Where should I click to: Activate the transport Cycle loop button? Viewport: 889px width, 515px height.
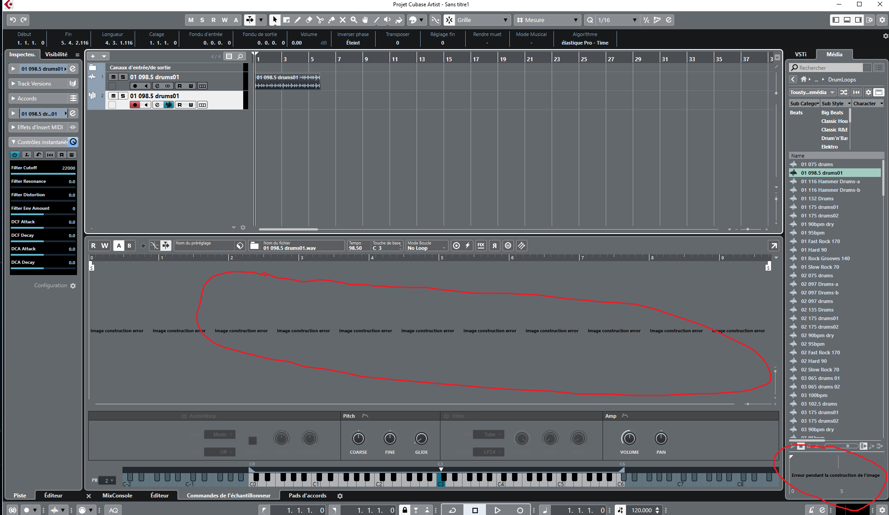pyautogui.click(x=453, y=510)
